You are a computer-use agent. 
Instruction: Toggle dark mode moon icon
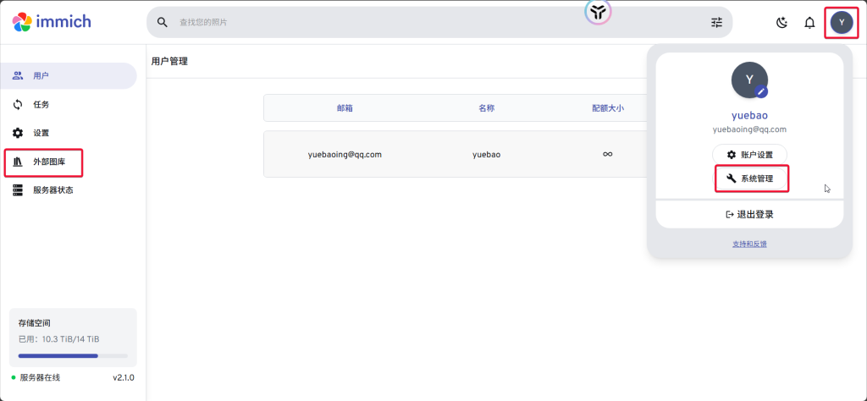(x=781, y=23)
